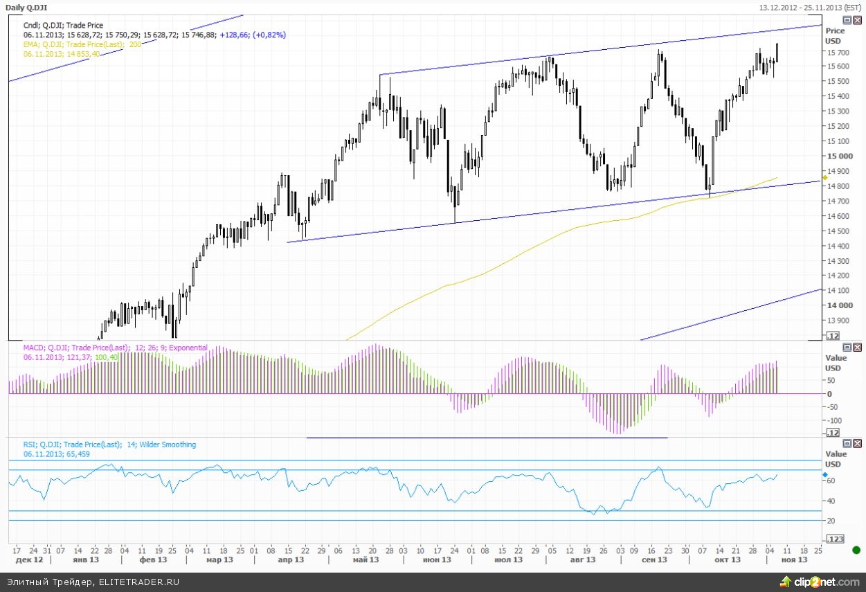The height and width of the screenshot is (592, 866).
Task: Click the price axis precision .12 box
Action: (834, 336)
